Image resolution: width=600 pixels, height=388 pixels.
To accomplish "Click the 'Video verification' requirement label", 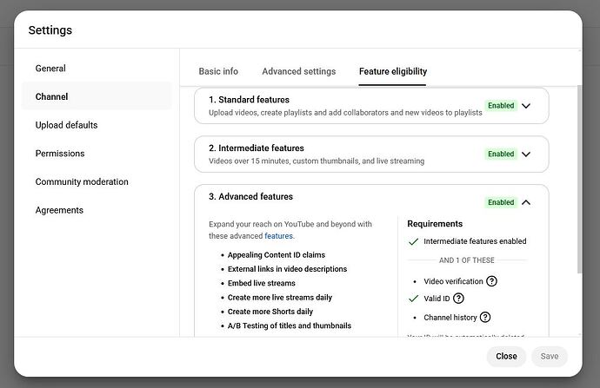I will (x=453, y=281).
